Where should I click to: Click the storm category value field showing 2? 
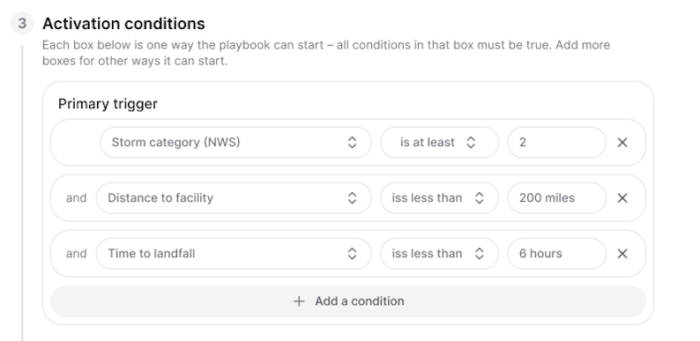tap(556, 143)
